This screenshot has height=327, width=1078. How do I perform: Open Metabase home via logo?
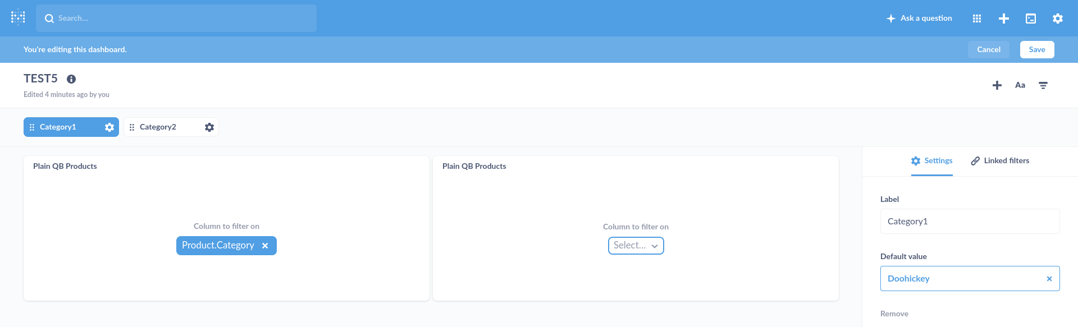pyautogui.click(x=18, y=18)
